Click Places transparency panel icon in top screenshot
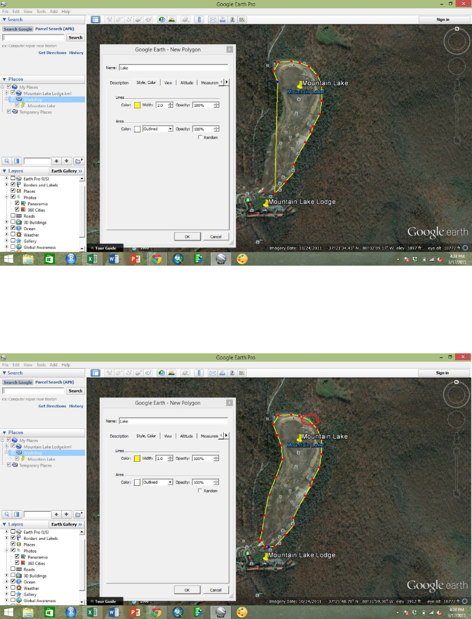The height and width of the screenshot is (619, 472). [16, 161]
